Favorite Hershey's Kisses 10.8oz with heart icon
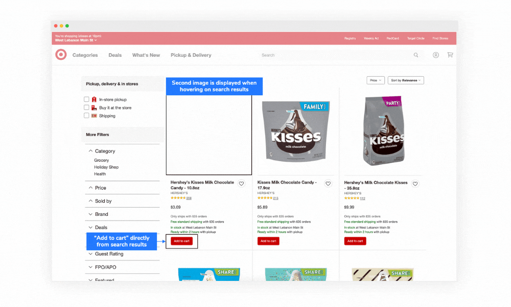This screenshot has height=307, width=511. click(x=242, y=184)
